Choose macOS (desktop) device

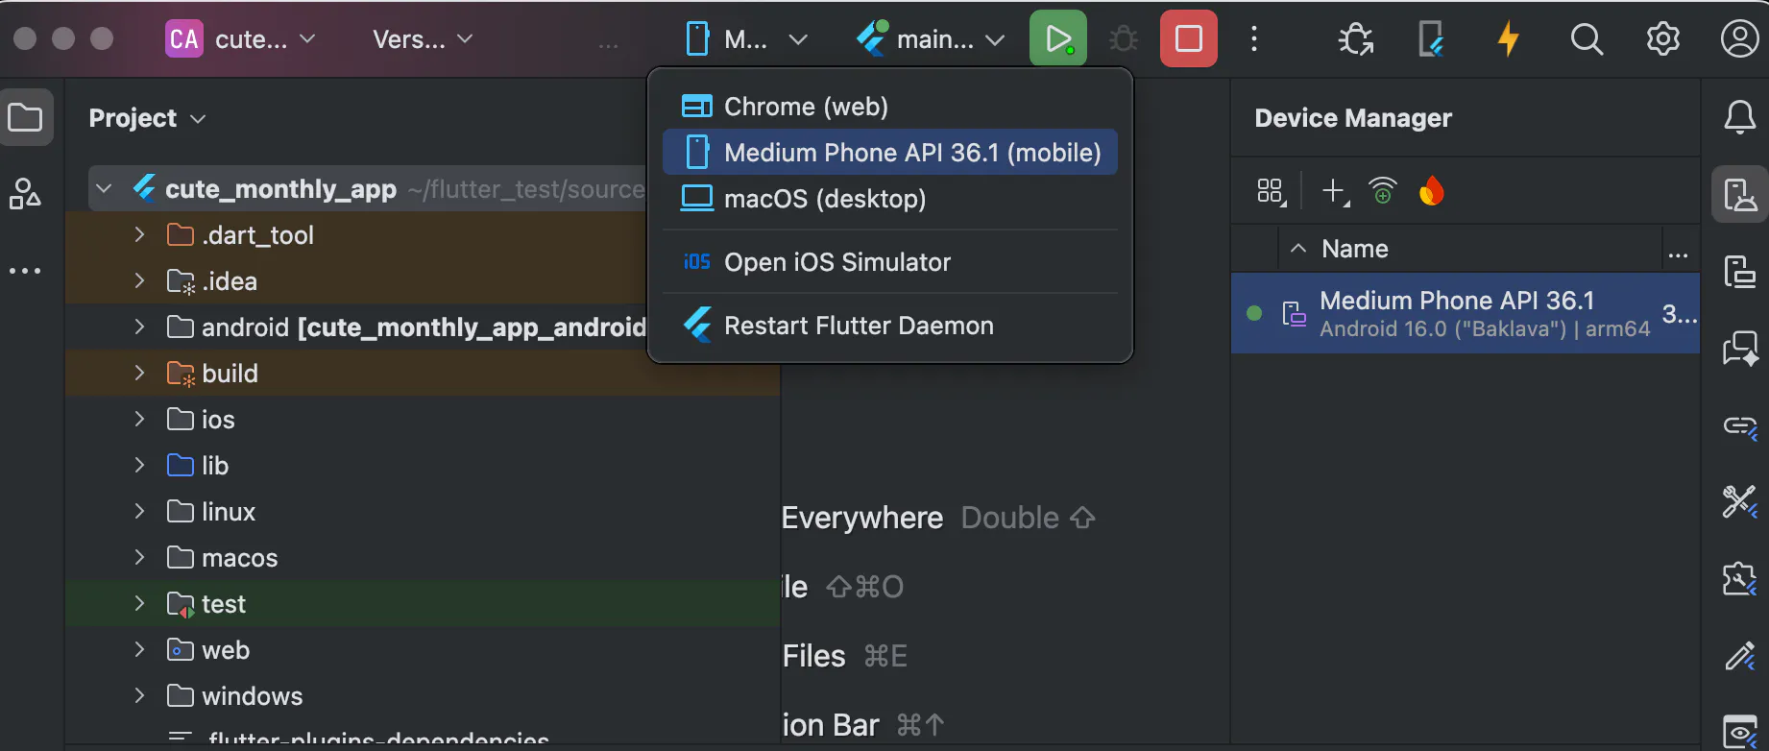824,199
